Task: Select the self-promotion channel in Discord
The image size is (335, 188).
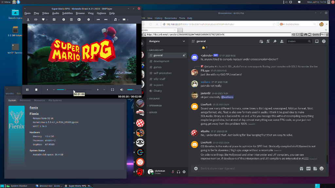Action: [x=167, y=73]
